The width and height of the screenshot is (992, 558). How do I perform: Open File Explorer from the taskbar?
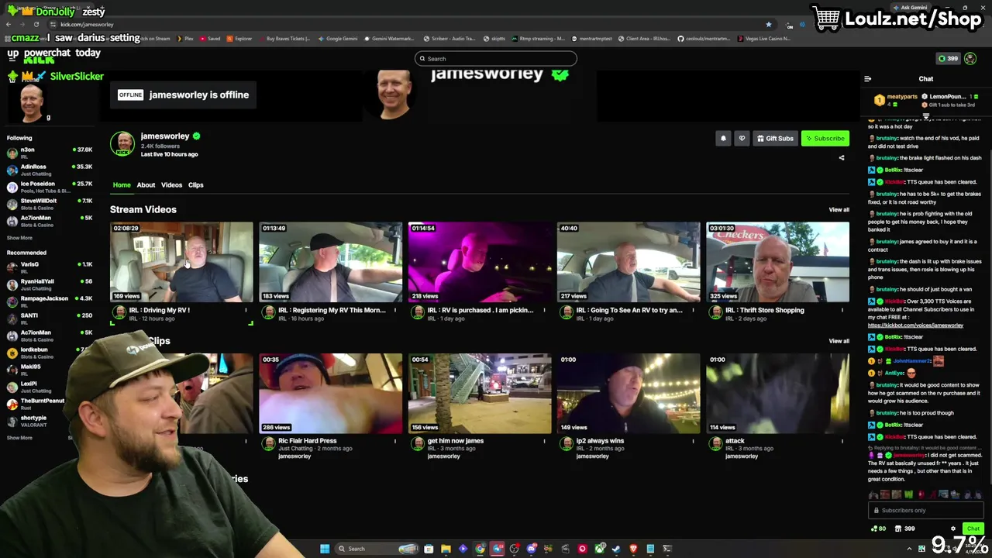pos(446,549)
